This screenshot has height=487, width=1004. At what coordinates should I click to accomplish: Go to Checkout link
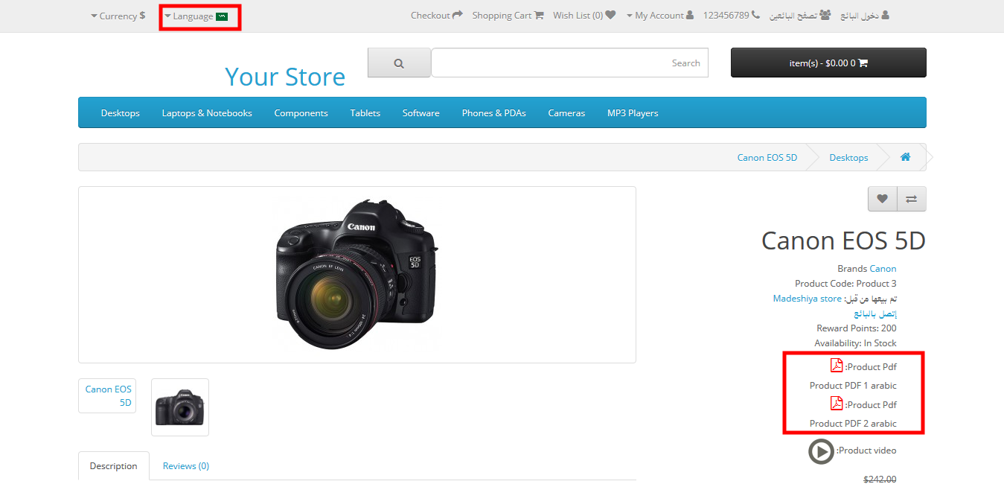436,16
